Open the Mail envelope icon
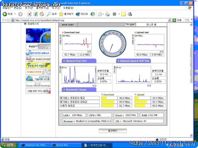This screenshot has width=198, height=148. coord(100,14)
